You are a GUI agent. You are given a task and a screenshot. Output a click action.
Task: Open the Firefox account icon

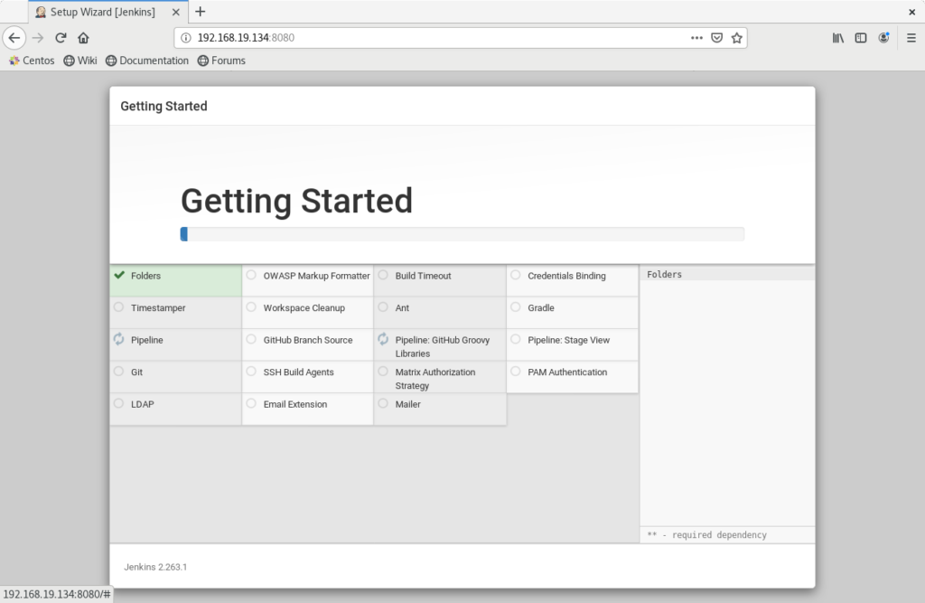883,38
